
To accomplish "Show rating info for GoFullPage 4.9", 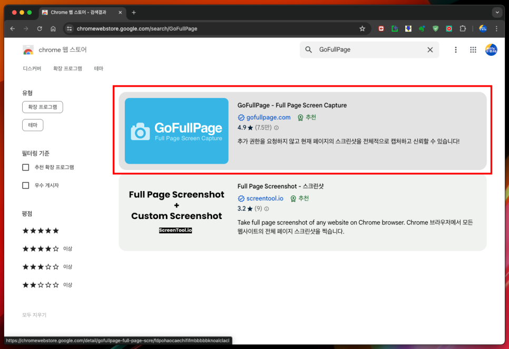I will point(276,128).
